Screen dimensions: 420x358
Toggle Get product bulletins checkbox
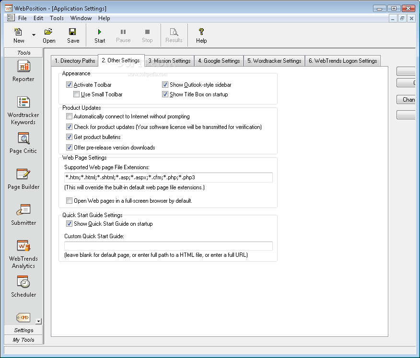coord(69,137)
